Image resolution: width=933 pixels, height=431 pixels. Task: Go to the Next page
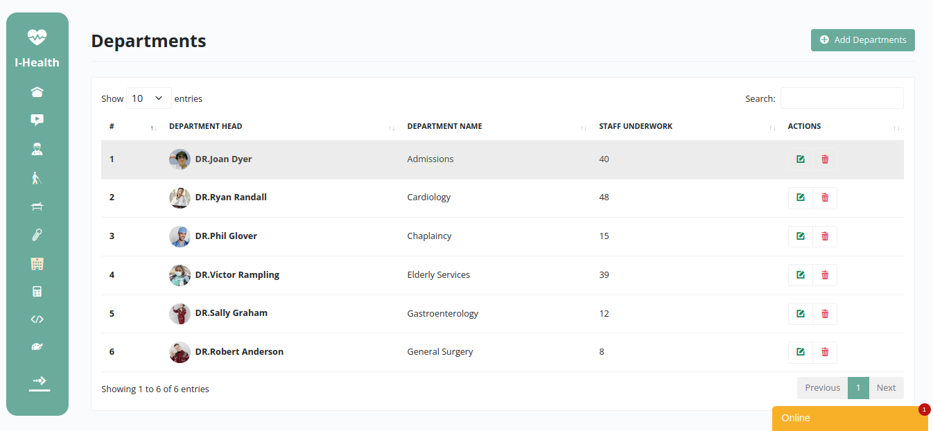pos(886,388)
